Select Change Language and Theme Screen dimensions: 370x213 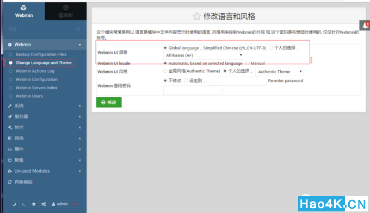coord(44,62)
